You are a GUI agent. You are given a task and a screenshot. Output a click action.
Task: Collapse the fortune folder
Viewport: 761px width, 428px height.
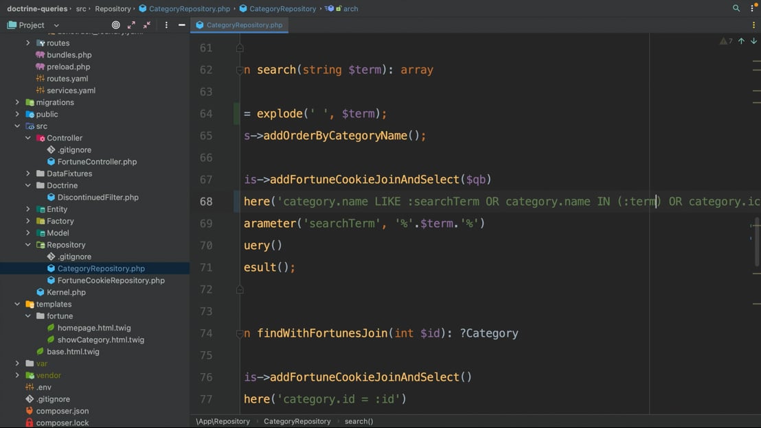[28, 316]
